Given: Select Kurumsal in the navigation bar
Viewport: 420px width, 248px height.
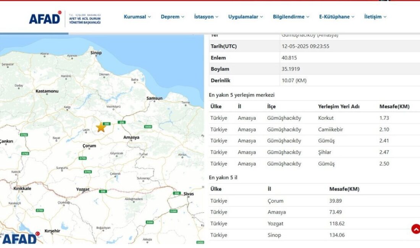Looking at the screenshot, I should [136, 16].
